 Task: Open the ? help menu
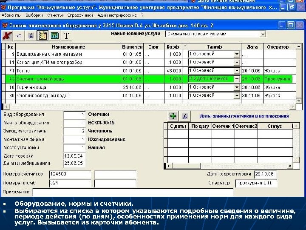[x=142, y=15]
